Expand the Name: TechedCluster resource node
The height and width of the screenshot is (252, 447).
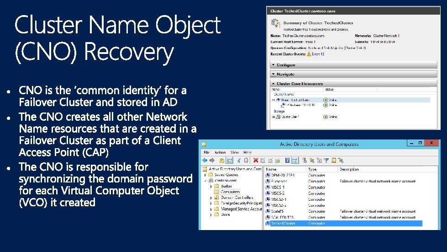[x=273, y=100]
